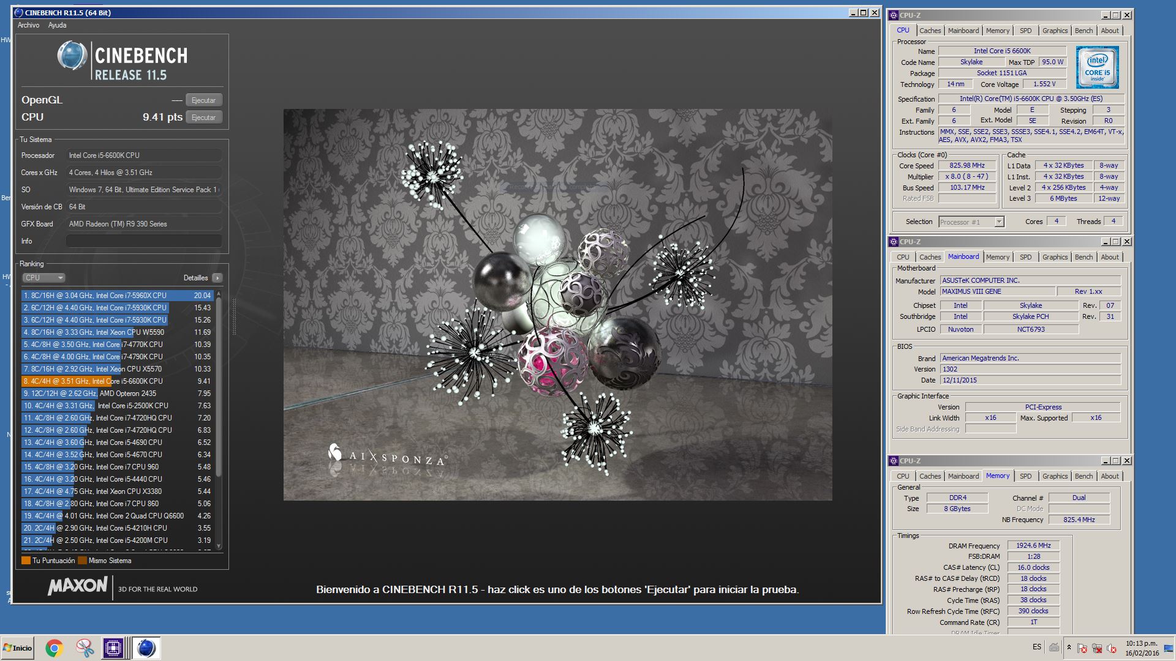This screenshot has height=661, width=1176.
Task: Click the brown Mismo Sistema legend swatch
Action: coord(82,561)
